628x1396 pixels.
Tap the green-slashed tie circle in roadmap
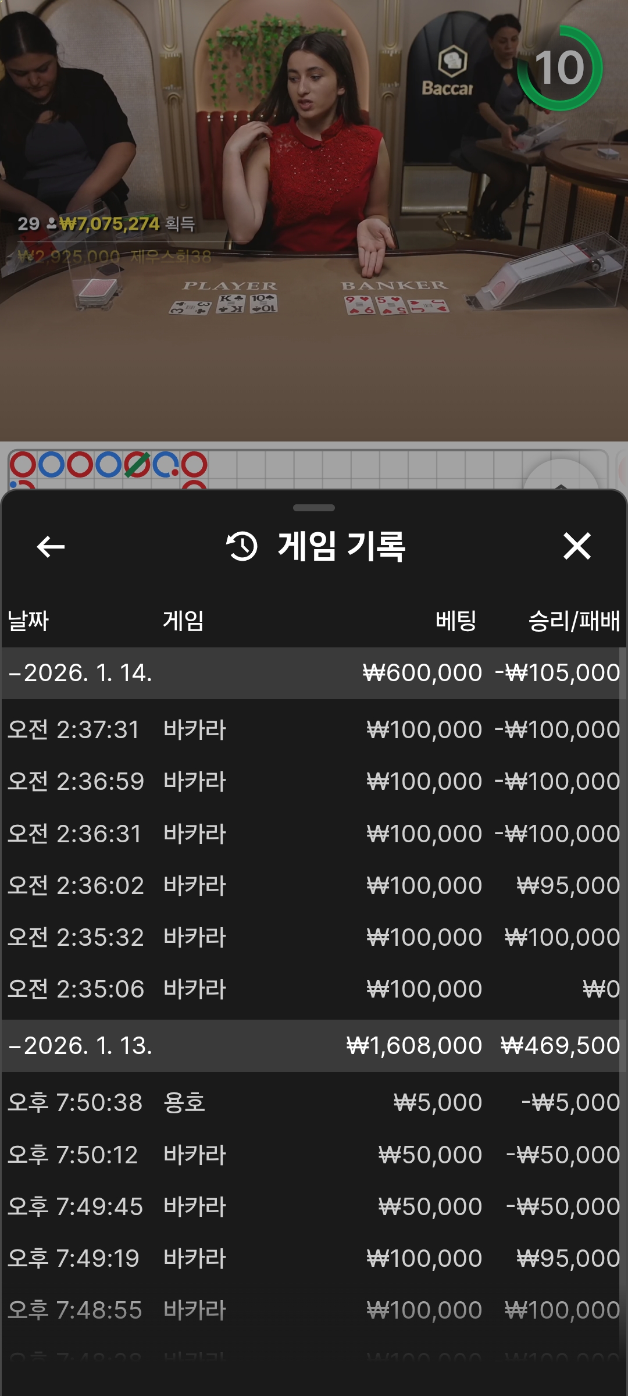coord(138,465)
